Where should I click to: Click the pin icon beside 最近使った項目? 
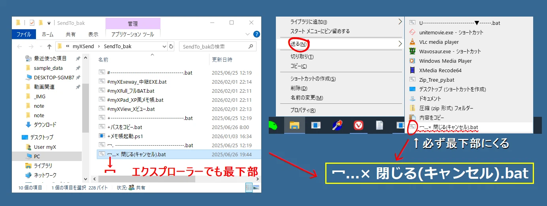[x=78, y=58]
